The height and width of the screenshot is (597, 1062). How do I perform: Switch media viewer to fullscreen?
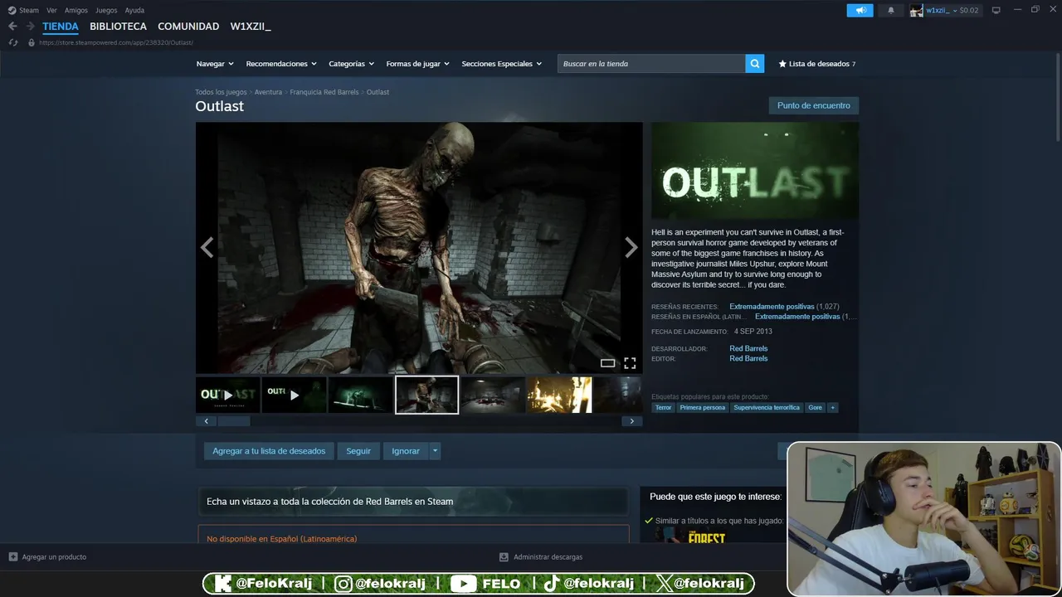[630, 363]
